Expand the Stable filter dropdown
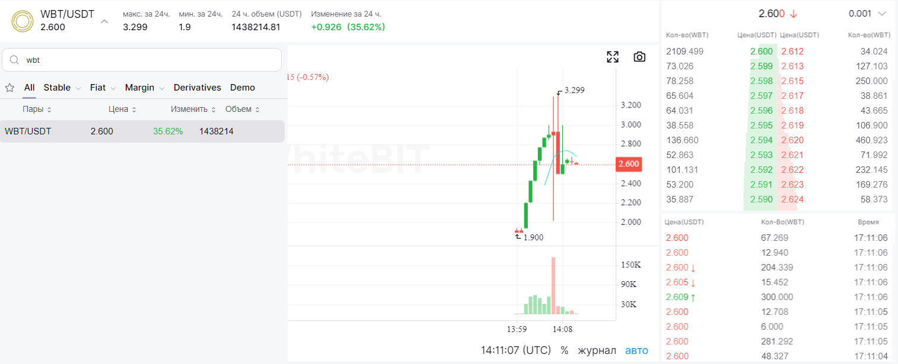The image size is (898, 364). click(x=62, y=88)
